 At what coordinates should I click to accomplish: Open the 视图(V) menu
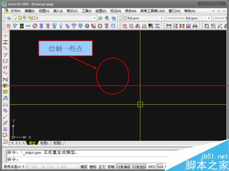click(44, 11)
